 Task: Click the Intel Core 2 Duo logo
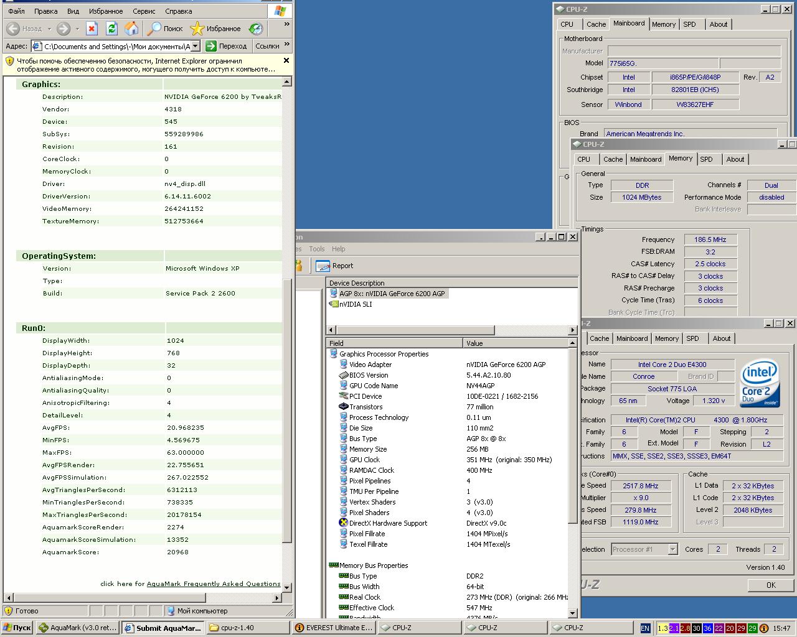pyautogui.click(x=760, y=383)
